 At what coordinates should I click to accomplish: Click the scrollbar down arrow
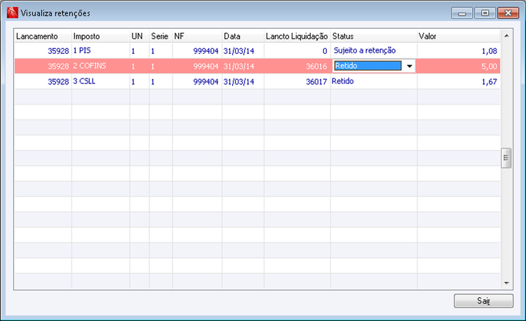(x=506, y=283)
